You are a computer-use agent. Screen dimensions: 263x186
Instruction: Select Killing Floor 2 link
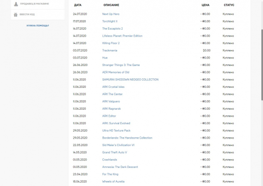[111, 43]
